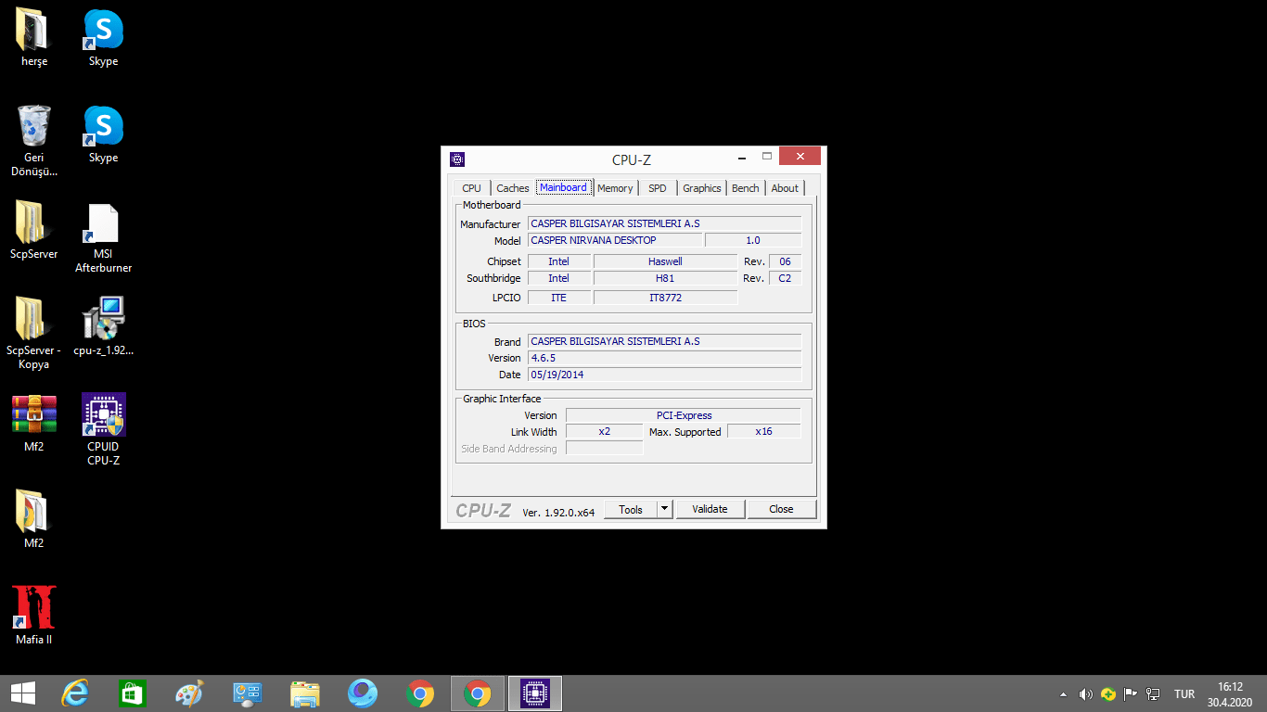Select the ScpServer folder icon
The image size is (1267, 712).
click(33, 230)
